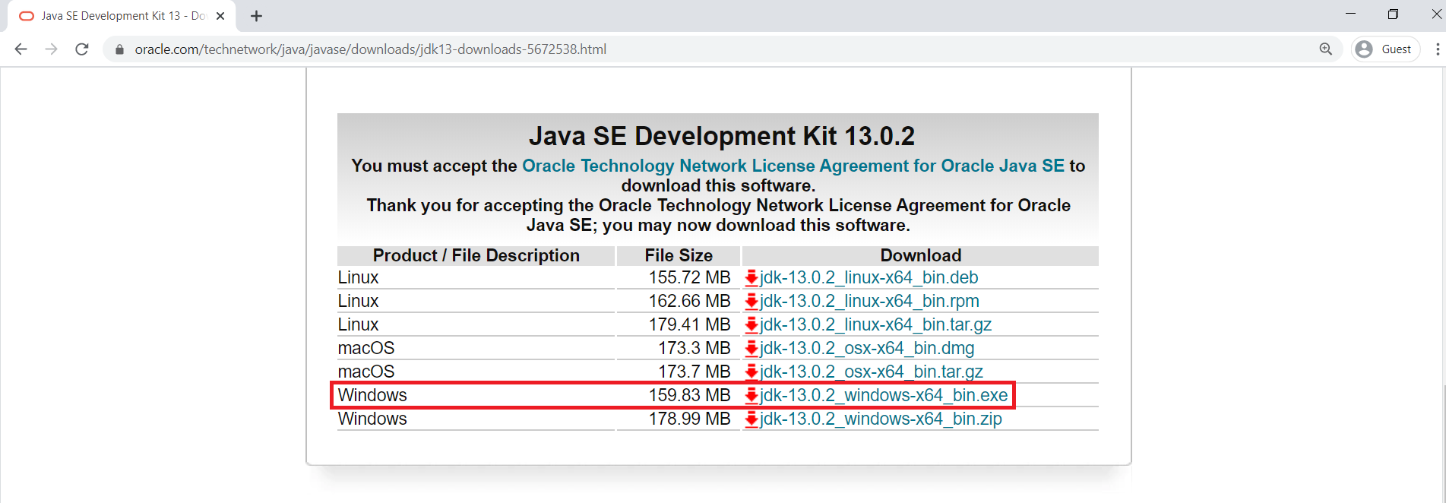Restore down the Chrome window

[x=1393, y=14]
